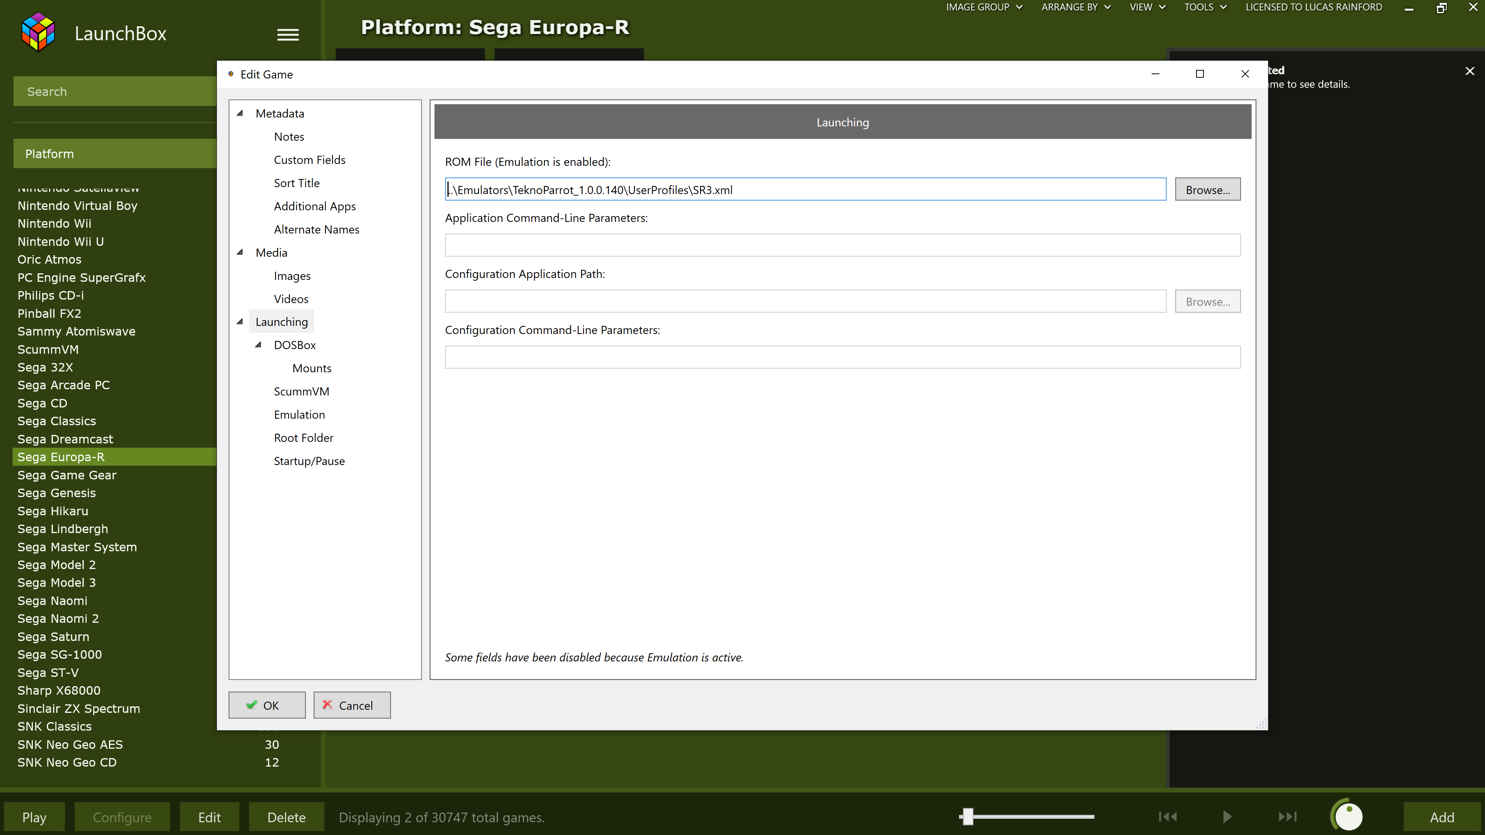Select Custom Fields in the tree
1485x835 pixels.
(x=309, y=160)
